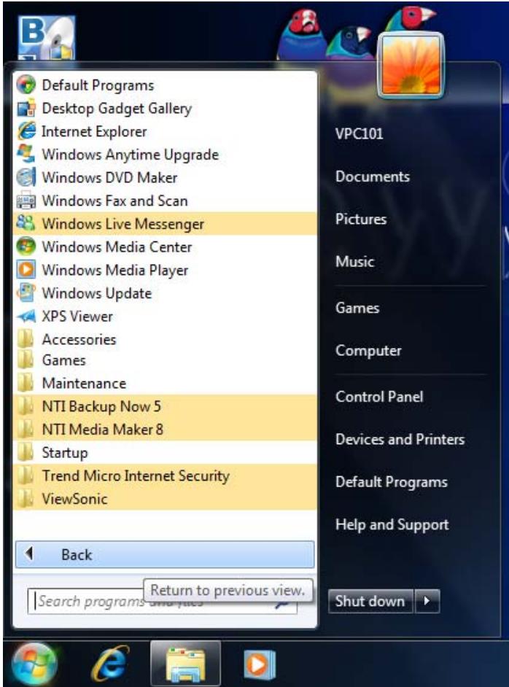Click the desktop shortcut icon behind the menu
The height and width of the screenshot is (687, 509).
47,37
